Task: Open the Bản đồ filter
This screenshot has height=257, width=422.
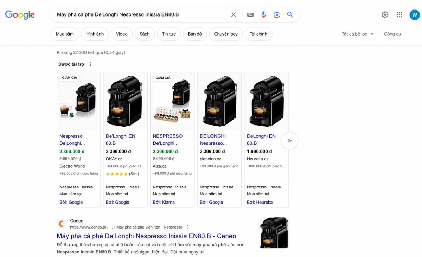Action: tap(195, 34)
